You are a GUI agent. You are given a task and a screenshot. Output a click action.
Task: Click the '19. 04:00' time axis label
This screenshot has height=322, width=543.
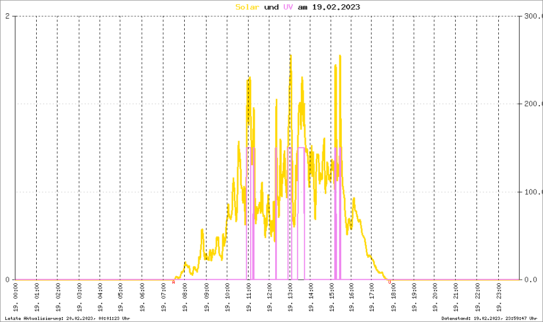(x=100, y=297)
